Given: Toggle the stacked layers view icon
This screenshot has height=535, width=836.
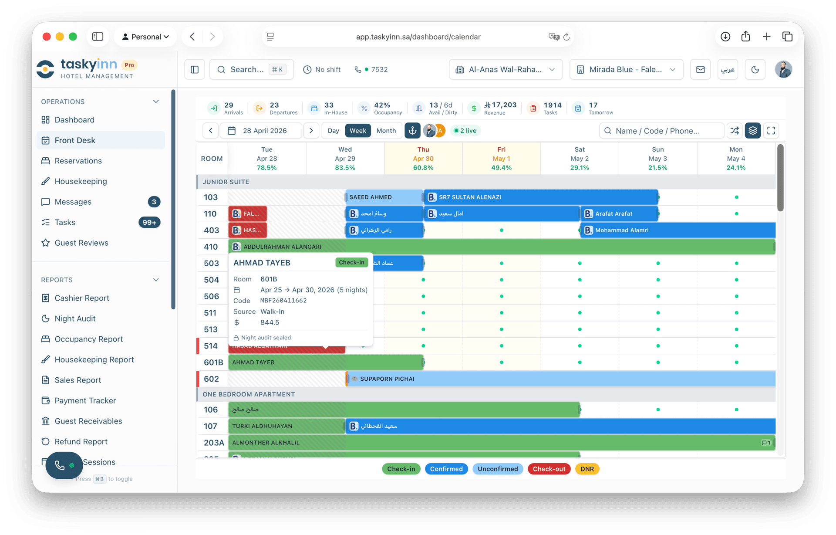Looking at the screenshot, I should [x=753, y=131].
